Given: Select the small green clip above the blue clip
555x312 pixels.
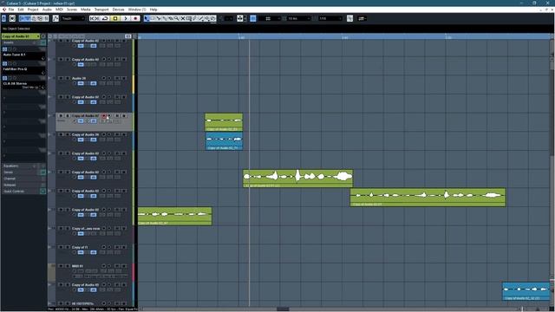Looking at the screenshot, I should [224, 122].
